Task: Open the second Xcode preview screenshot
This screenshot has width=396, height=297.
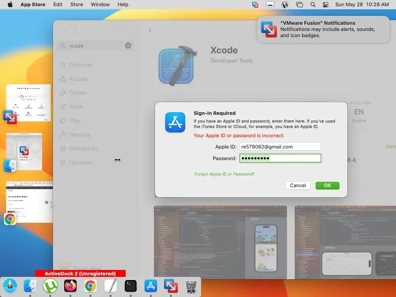Action: point(345,242)
